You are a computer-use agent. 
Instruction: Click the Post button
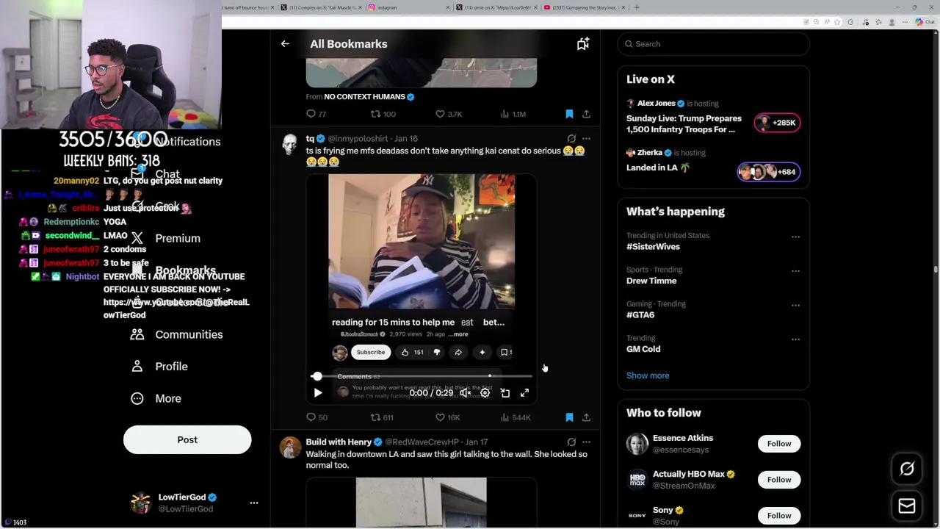pyautogui.click(x=187, y=439)
